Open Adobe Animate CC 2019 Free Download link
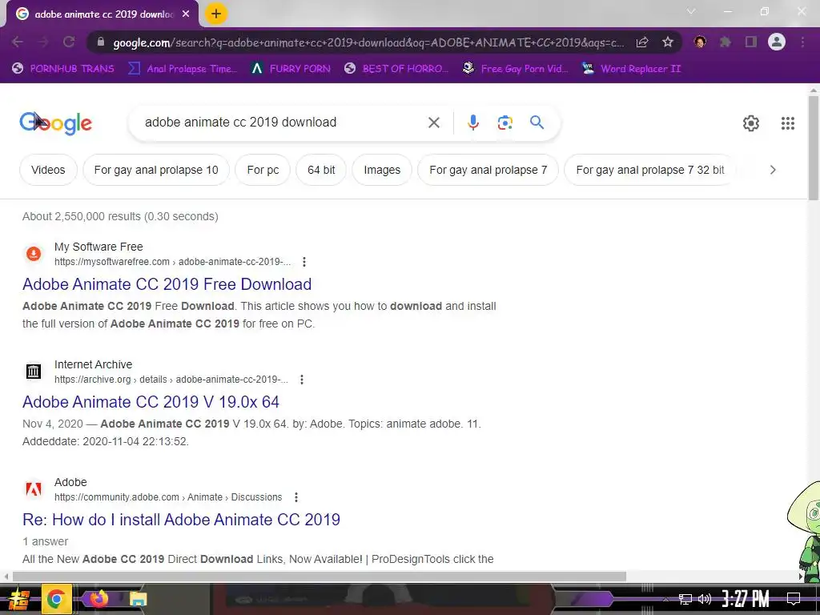The height and width of the screenshot is (615, 820). (x=167, y=284)
